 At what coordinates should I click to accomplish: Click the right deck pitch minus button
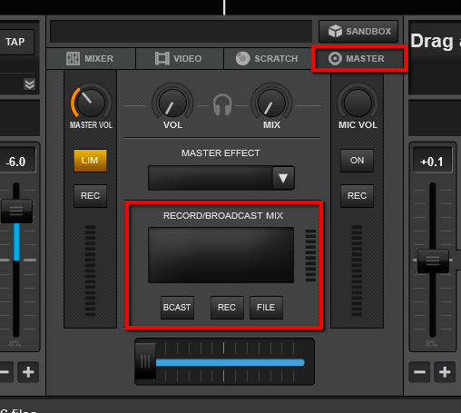click(x=419, y=372)
